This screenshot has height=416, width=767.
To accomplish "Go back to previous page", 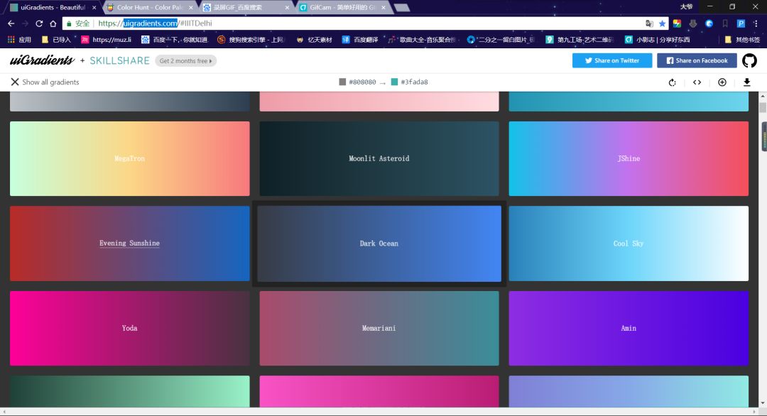I will [11, 23].
